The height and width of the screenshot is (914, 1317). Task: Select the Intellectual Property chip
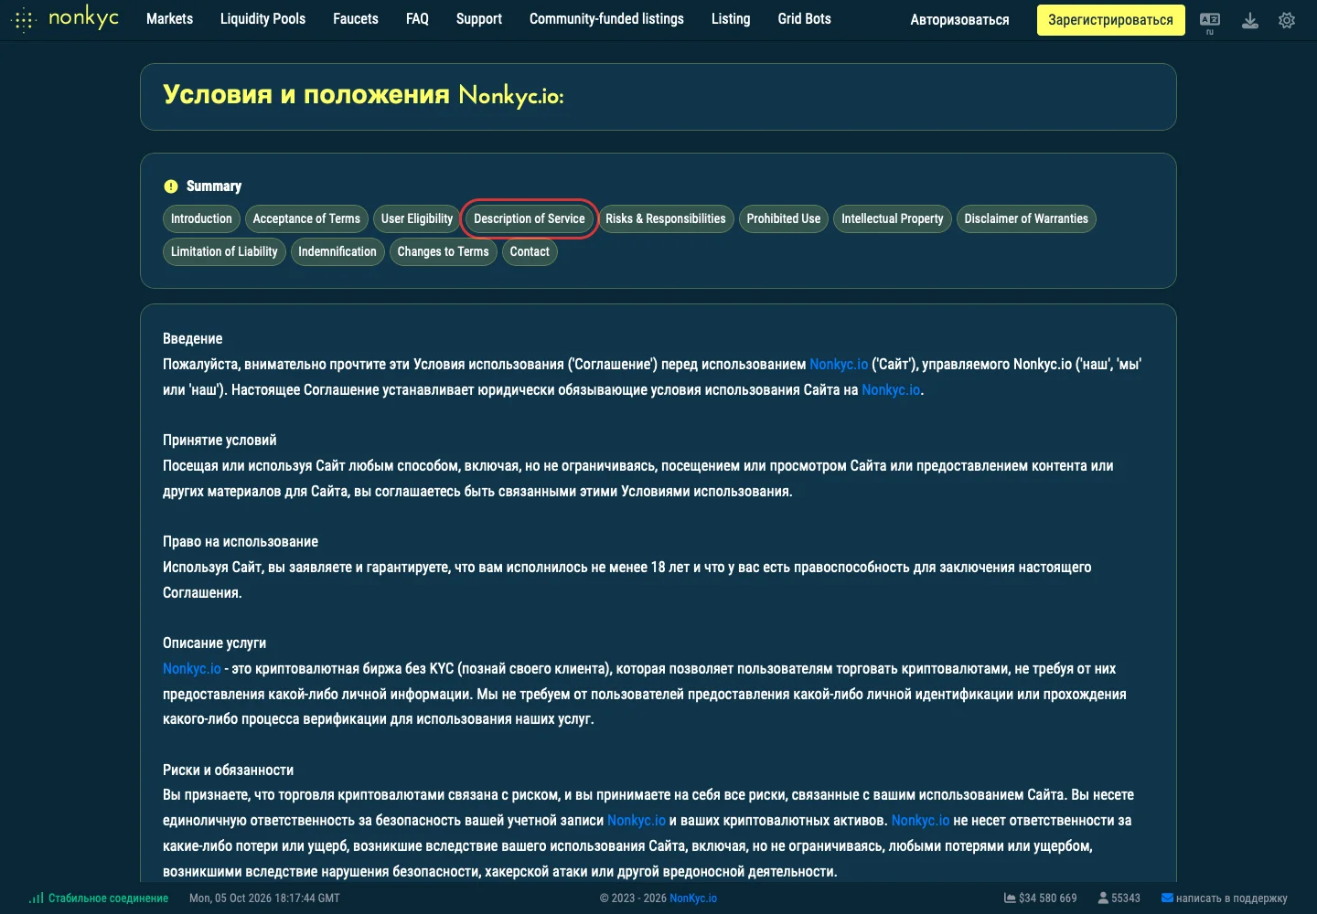pos(893,219)
